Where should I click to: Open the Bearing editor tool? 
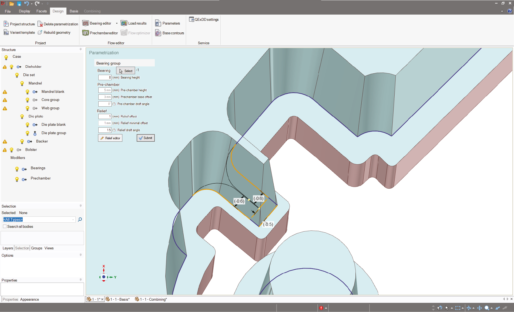tap(97, 23)
